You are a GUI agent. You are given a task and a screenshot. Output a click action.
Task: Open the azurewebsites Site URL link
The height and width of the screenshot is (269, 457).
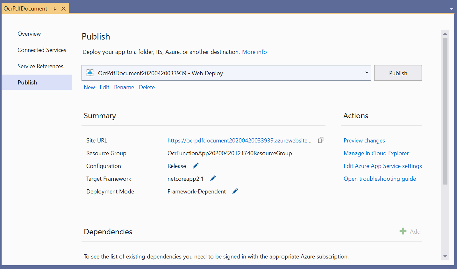click(x=239, y=141)
